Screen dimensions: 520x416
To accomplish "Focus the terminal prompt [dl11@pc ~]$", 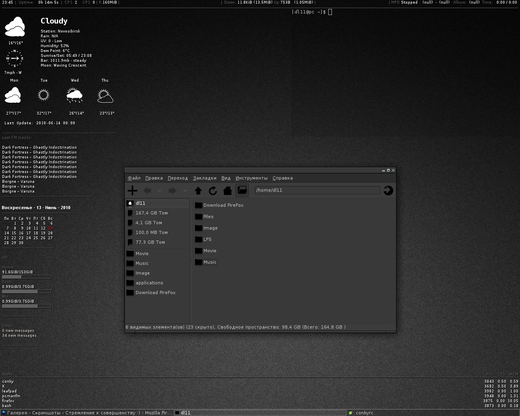I will point(309,12).
